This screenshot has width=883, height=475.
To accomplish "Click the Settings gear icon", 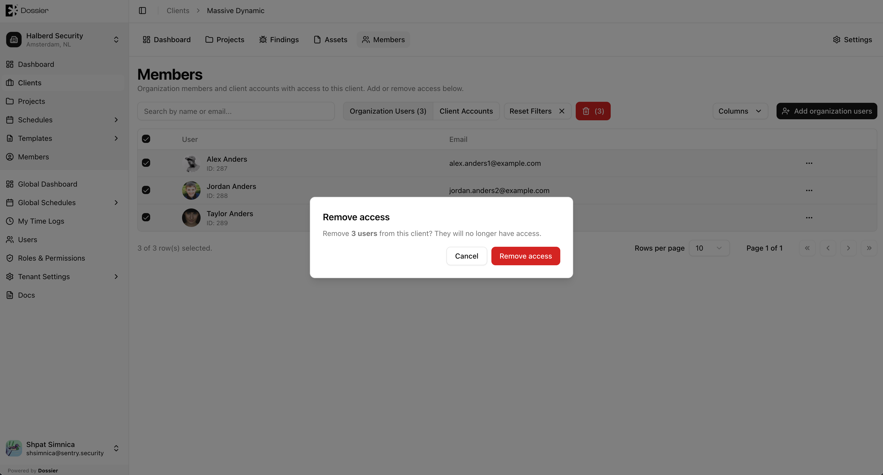I will 836,40.
